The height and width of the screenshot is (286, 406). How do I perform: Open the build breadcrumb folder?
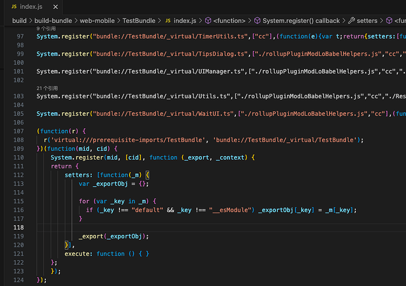click(20, 21)
